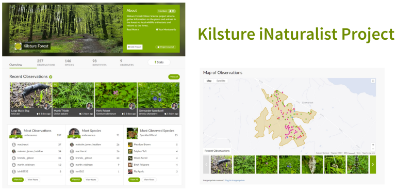Click umbrasumus avatar in Most Species panel
Screen dimensions: 396x191
74,133
